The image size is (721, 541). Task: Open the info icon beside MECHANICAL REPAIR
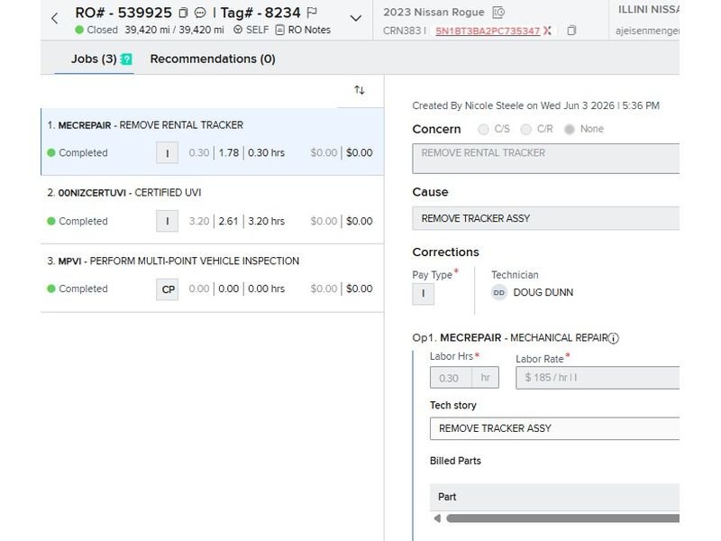click(x=614, y=339)
